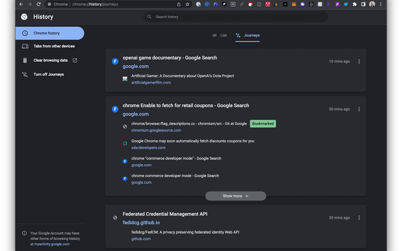This screenshot has width=402, height=251.
Task: Toggle the browser side panel icon
Action: coord(363,4)
